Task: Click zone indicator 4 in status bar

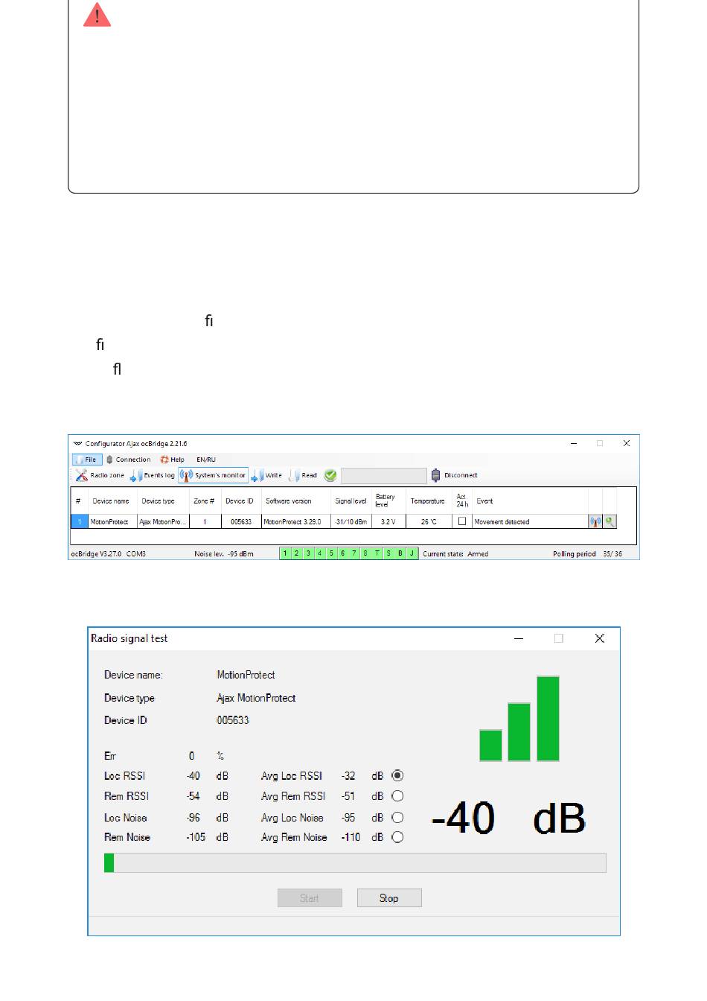Action: pos(319,553)
